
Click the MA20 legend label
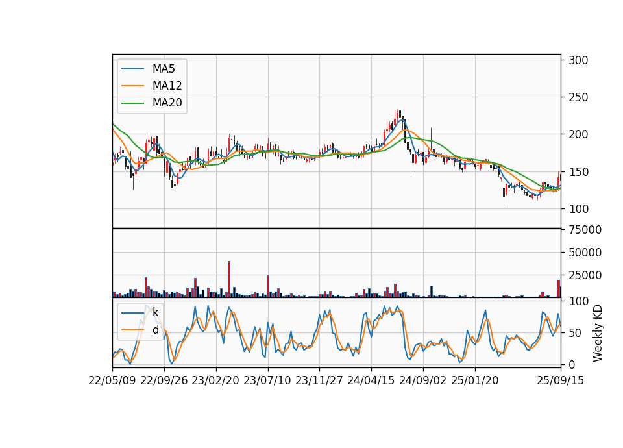[x=167, y=103]
